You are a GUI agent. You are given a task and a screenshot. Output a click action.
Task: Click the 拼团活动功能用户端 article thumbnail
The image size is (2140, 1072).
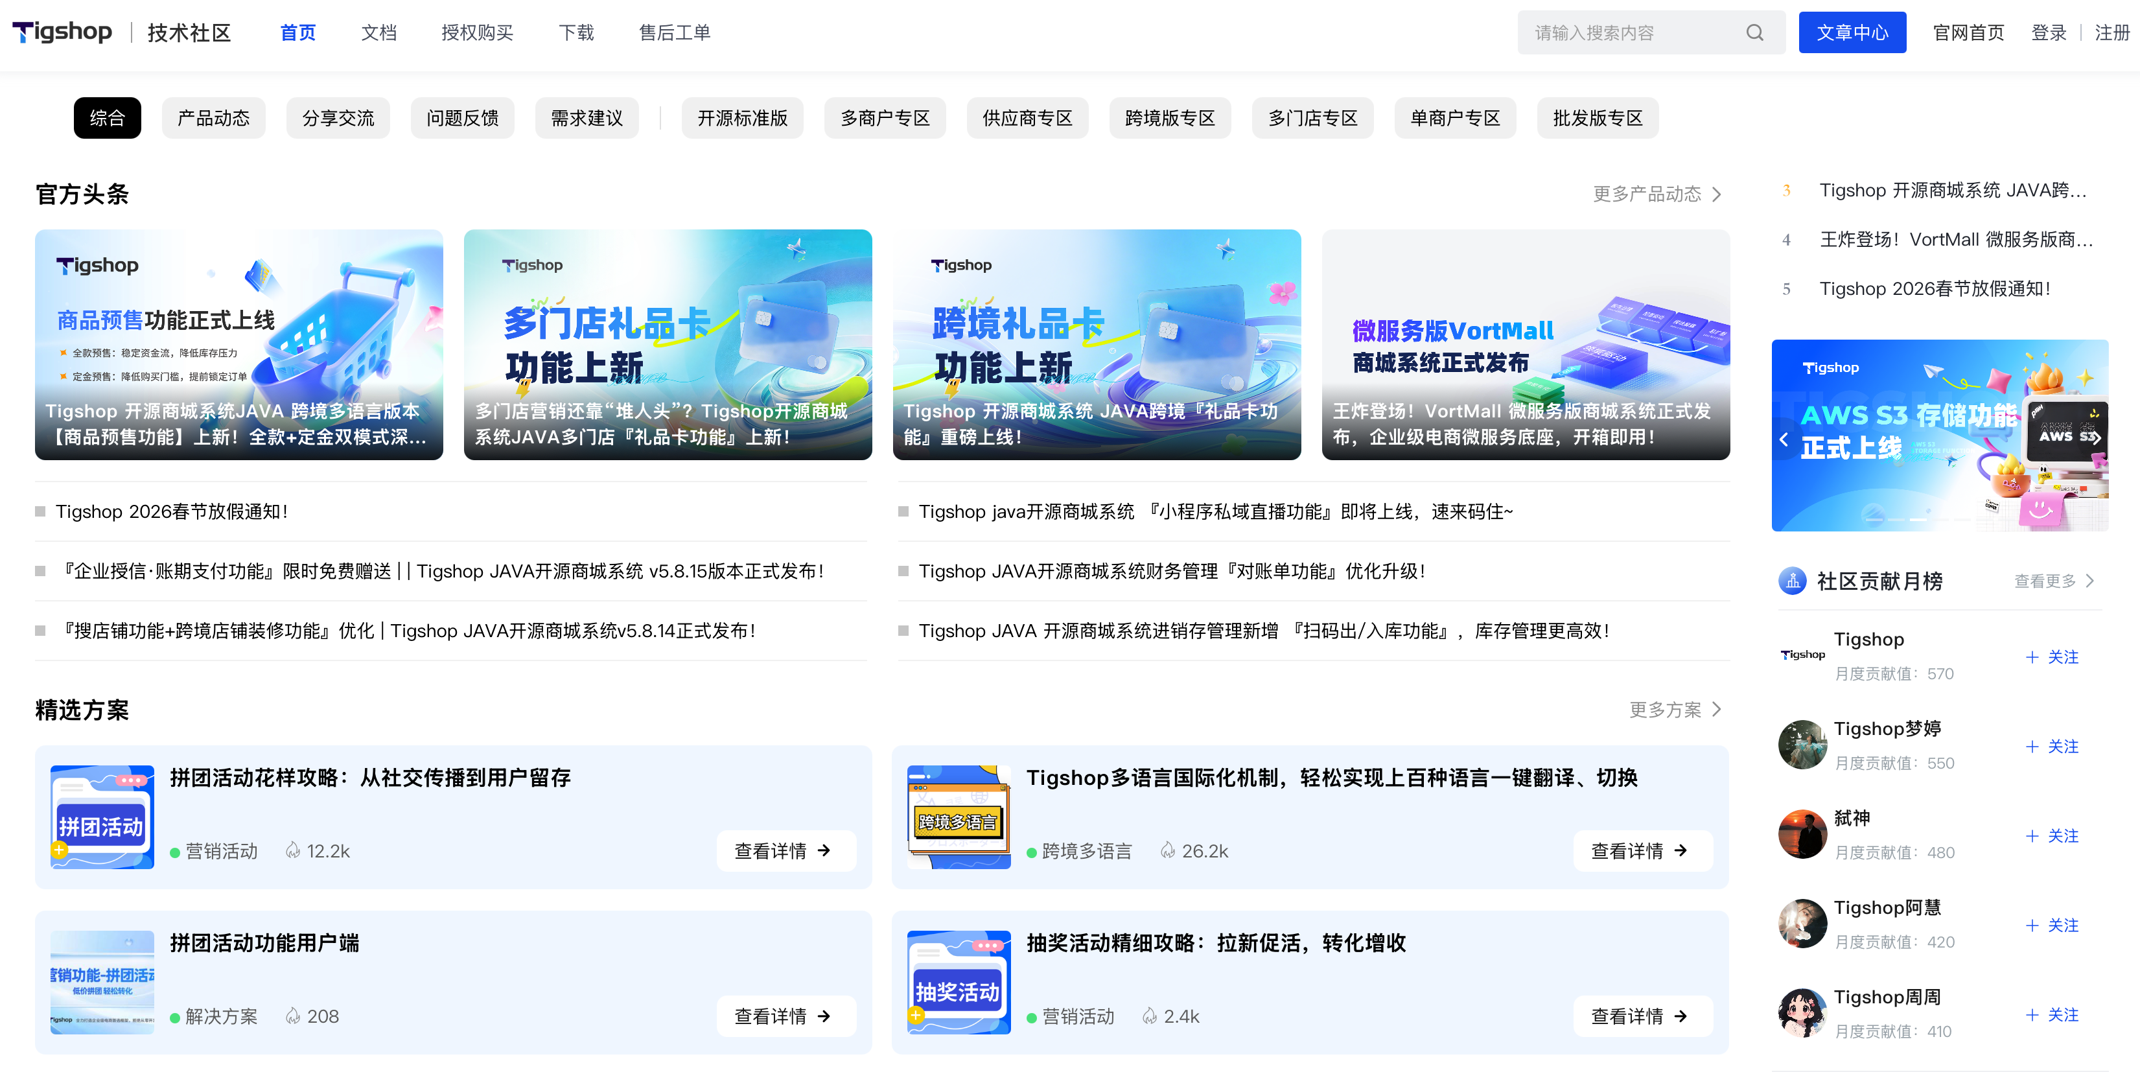[102, 983]
